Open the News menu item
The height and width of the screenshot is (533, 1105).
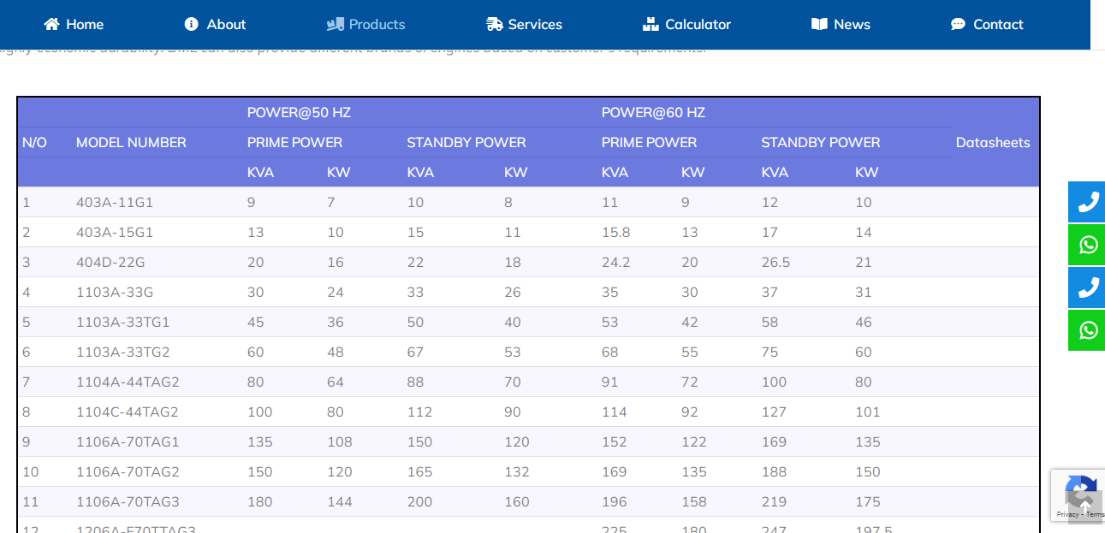tap(841, 24)
